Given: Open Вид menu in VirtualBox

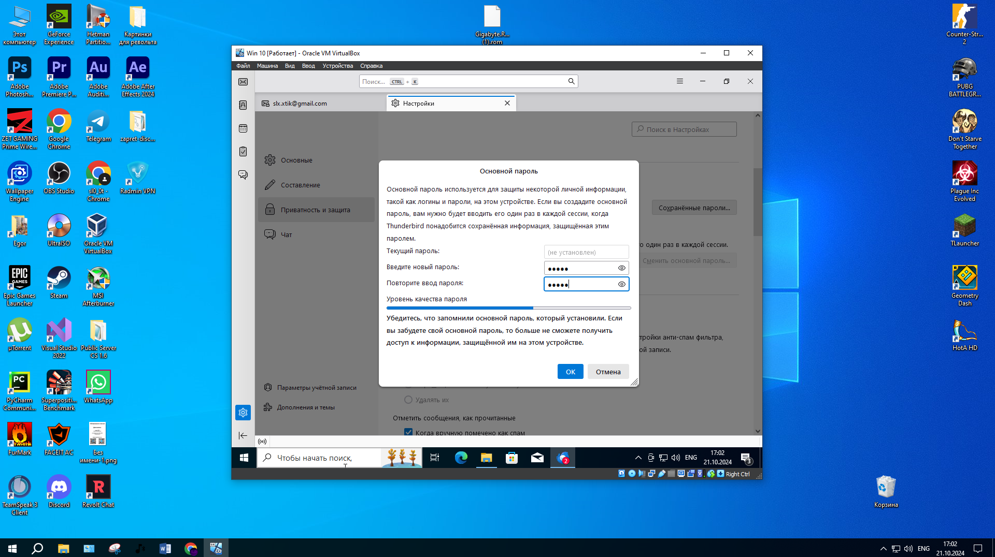Looking at the screenshot, I should coord(290,66).
